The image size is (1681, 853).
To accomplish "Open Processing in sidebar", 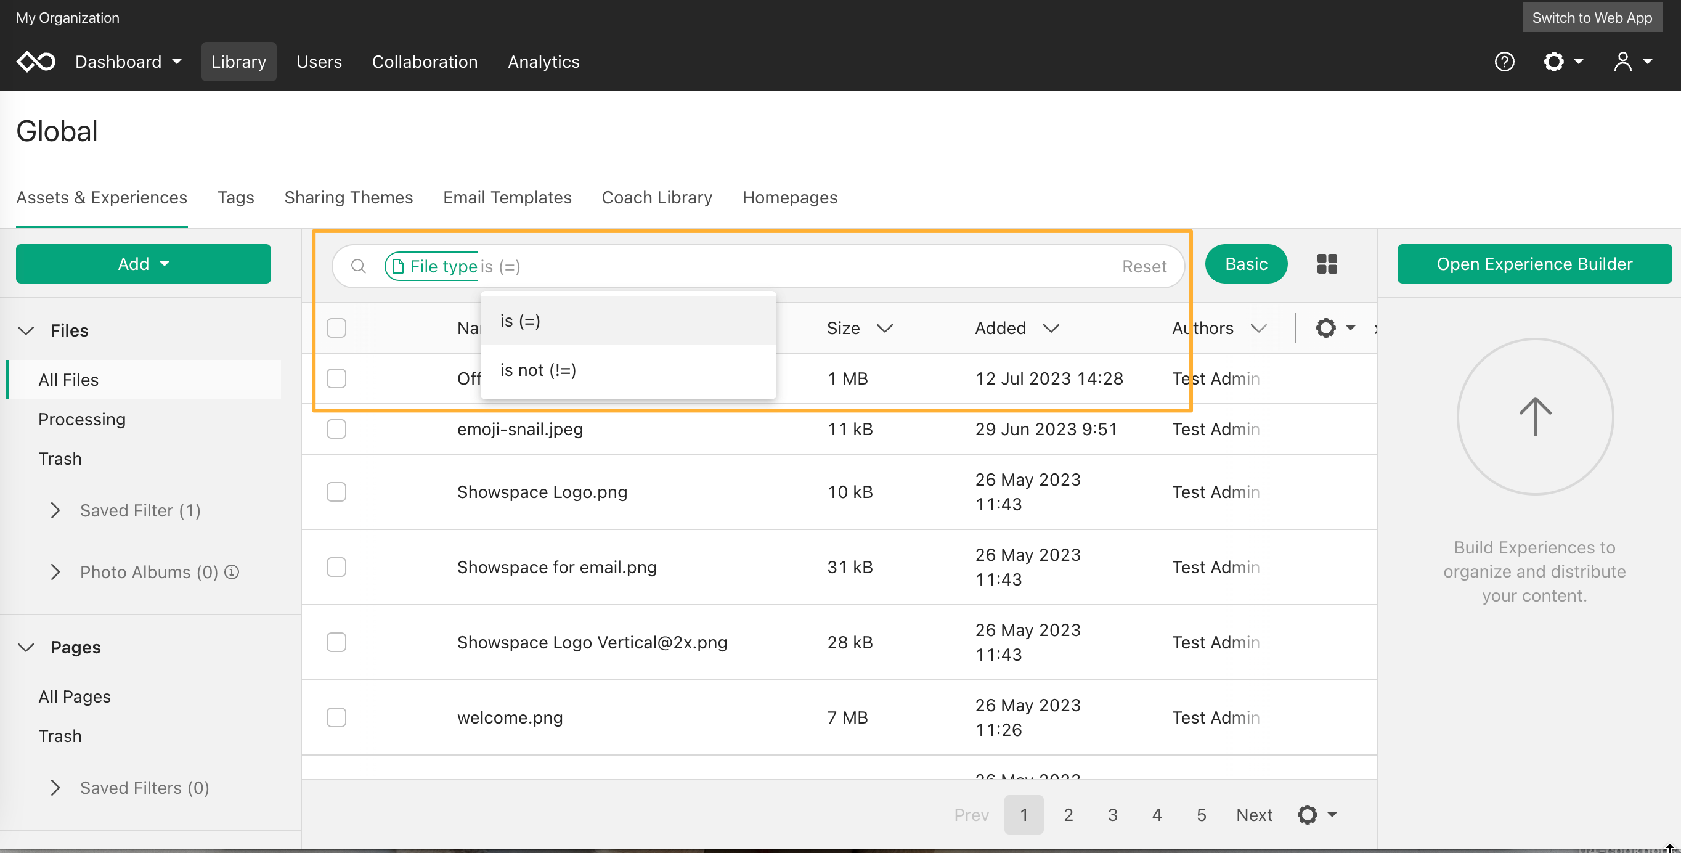I will (81, 419).
